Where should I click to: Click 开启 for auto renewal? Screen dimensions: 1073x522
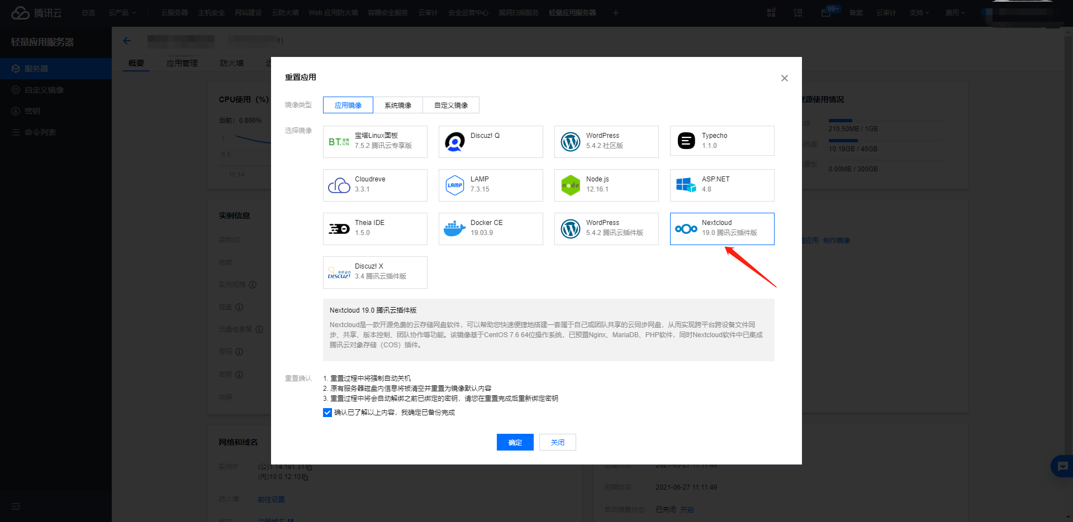tap(687, 510)
